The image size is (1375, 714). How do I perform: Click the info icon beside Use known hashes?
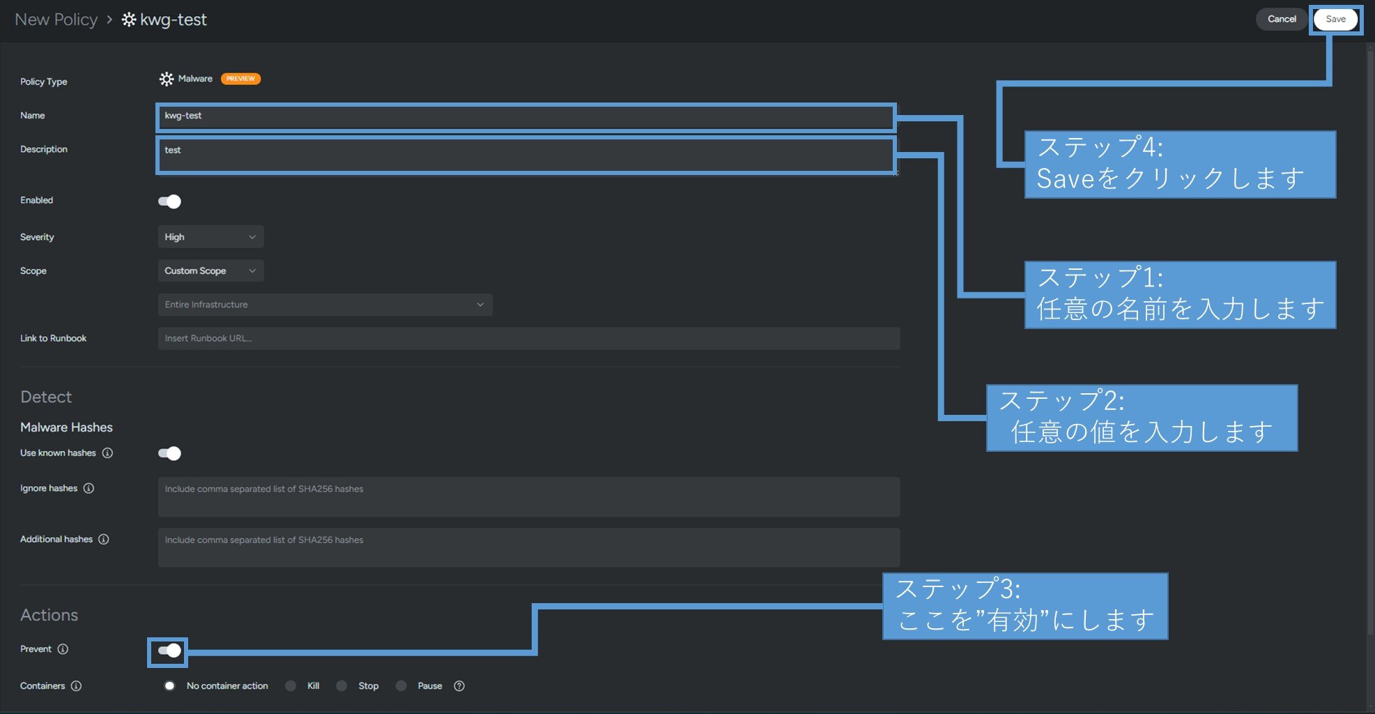107,453
